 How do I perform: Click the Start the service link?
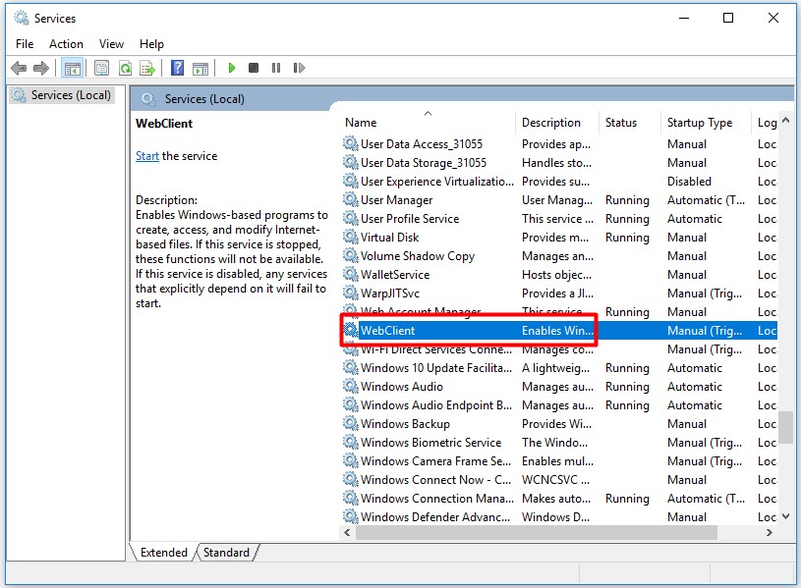point(147,156)
